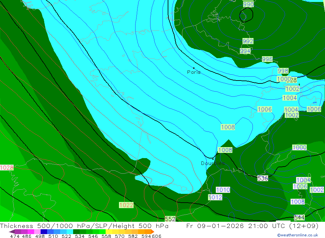
Task: Click the 570 legend value
Action: (x=120, y=236)
